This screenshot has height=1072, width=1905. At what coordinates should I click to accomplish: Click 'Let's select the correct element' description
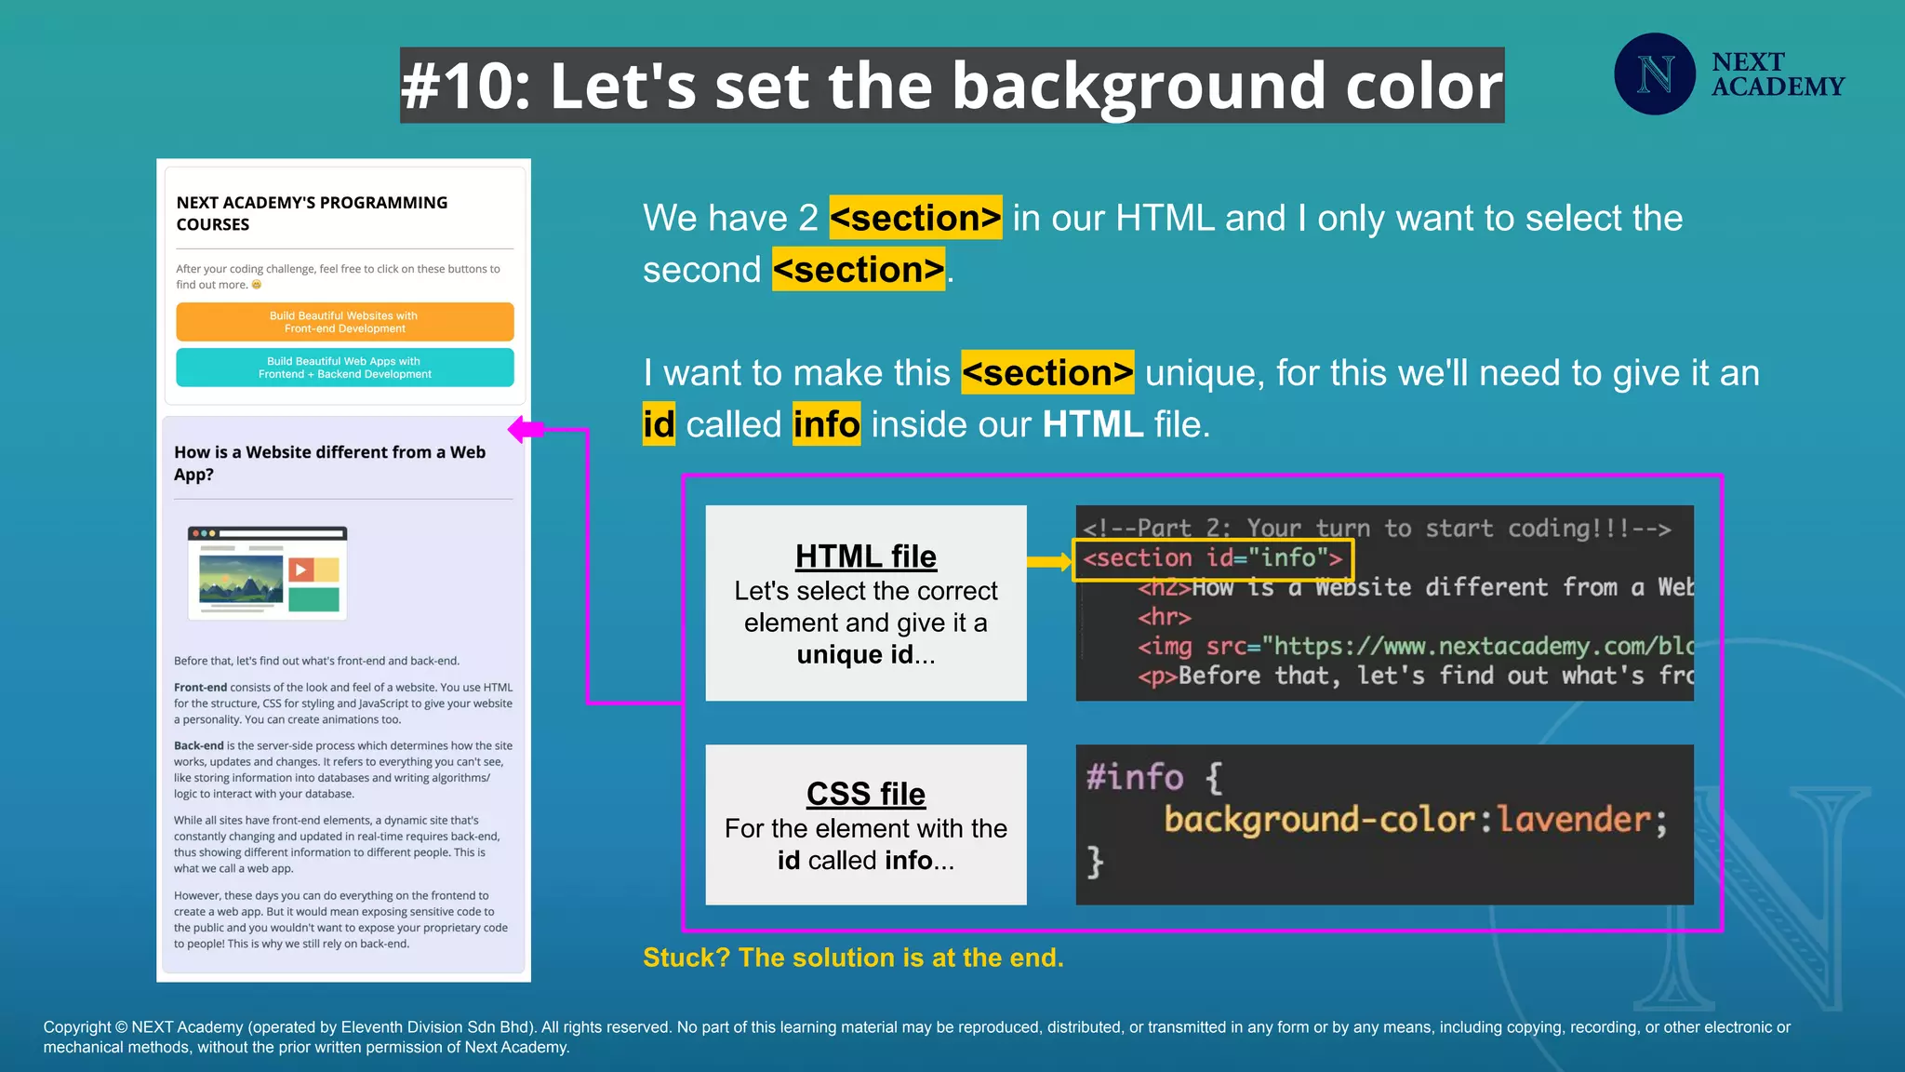tap(866, 623)
